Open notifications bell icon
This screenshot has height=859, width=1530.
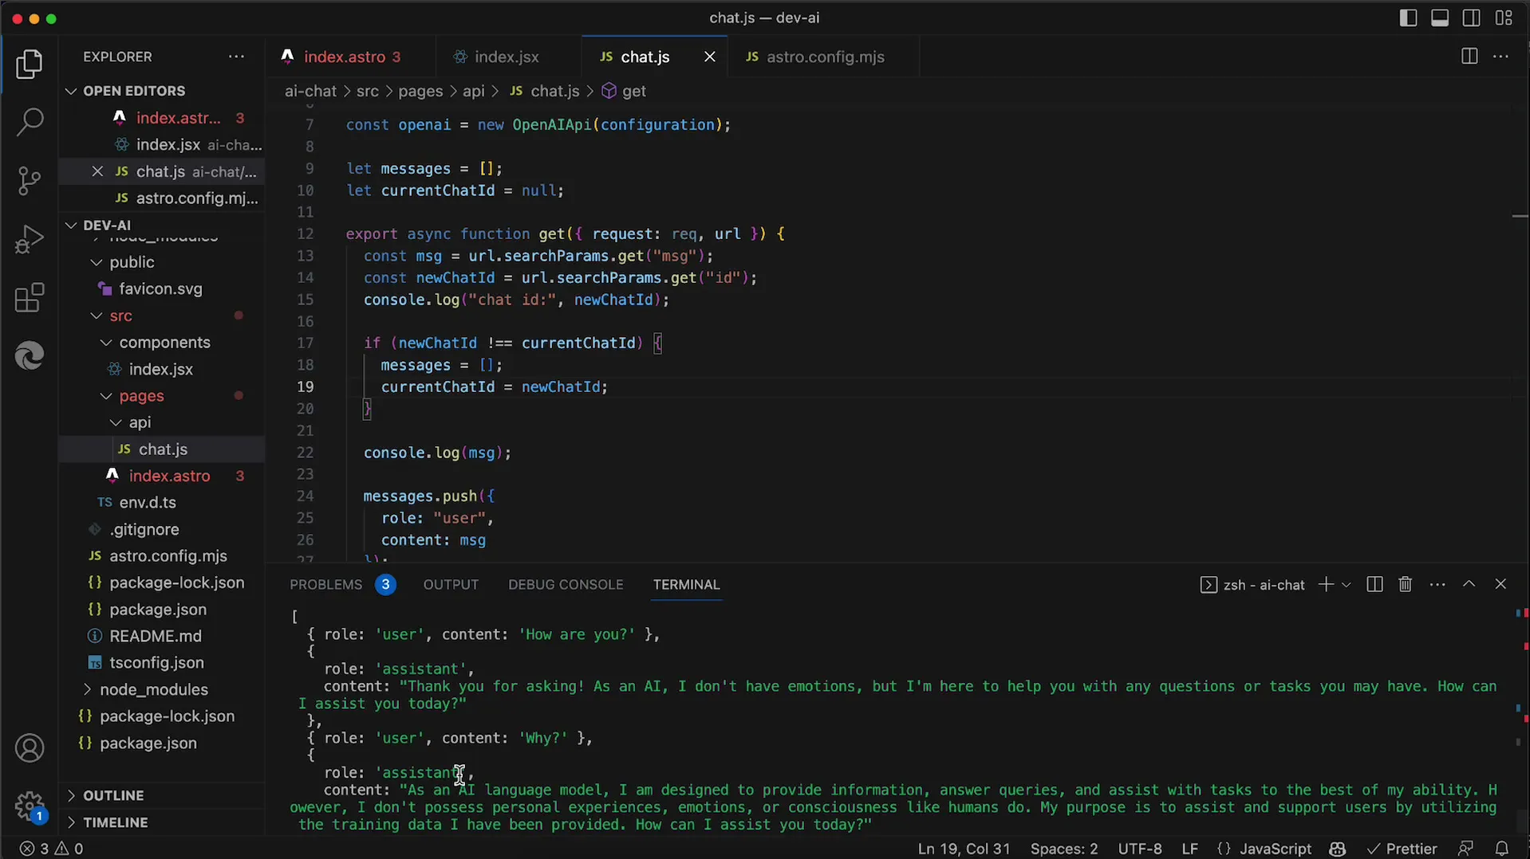(x=1501, y=849)
